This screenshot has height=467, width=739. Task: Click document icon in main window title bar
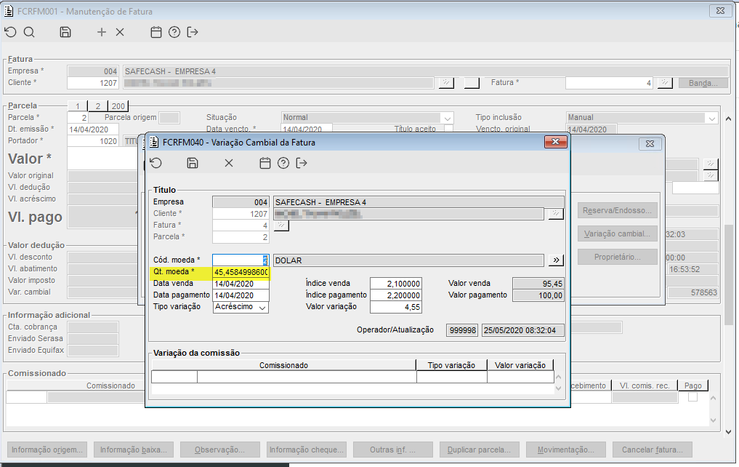9,11
